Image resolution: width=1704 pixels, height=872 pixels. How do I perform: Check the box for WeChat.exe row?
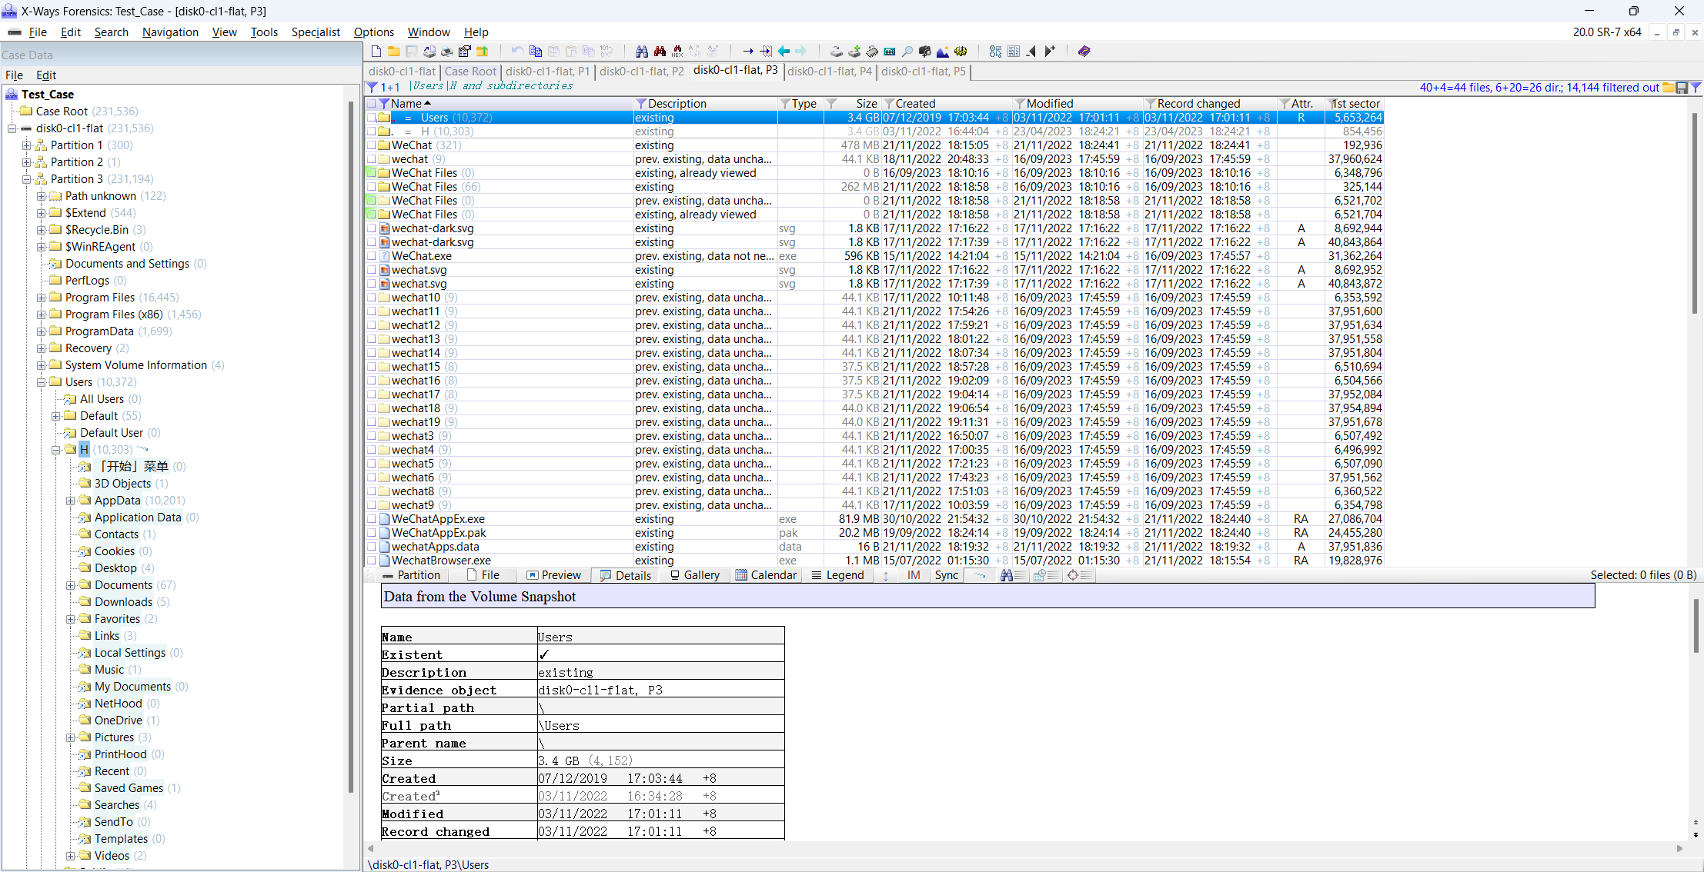tap(372, 256)
